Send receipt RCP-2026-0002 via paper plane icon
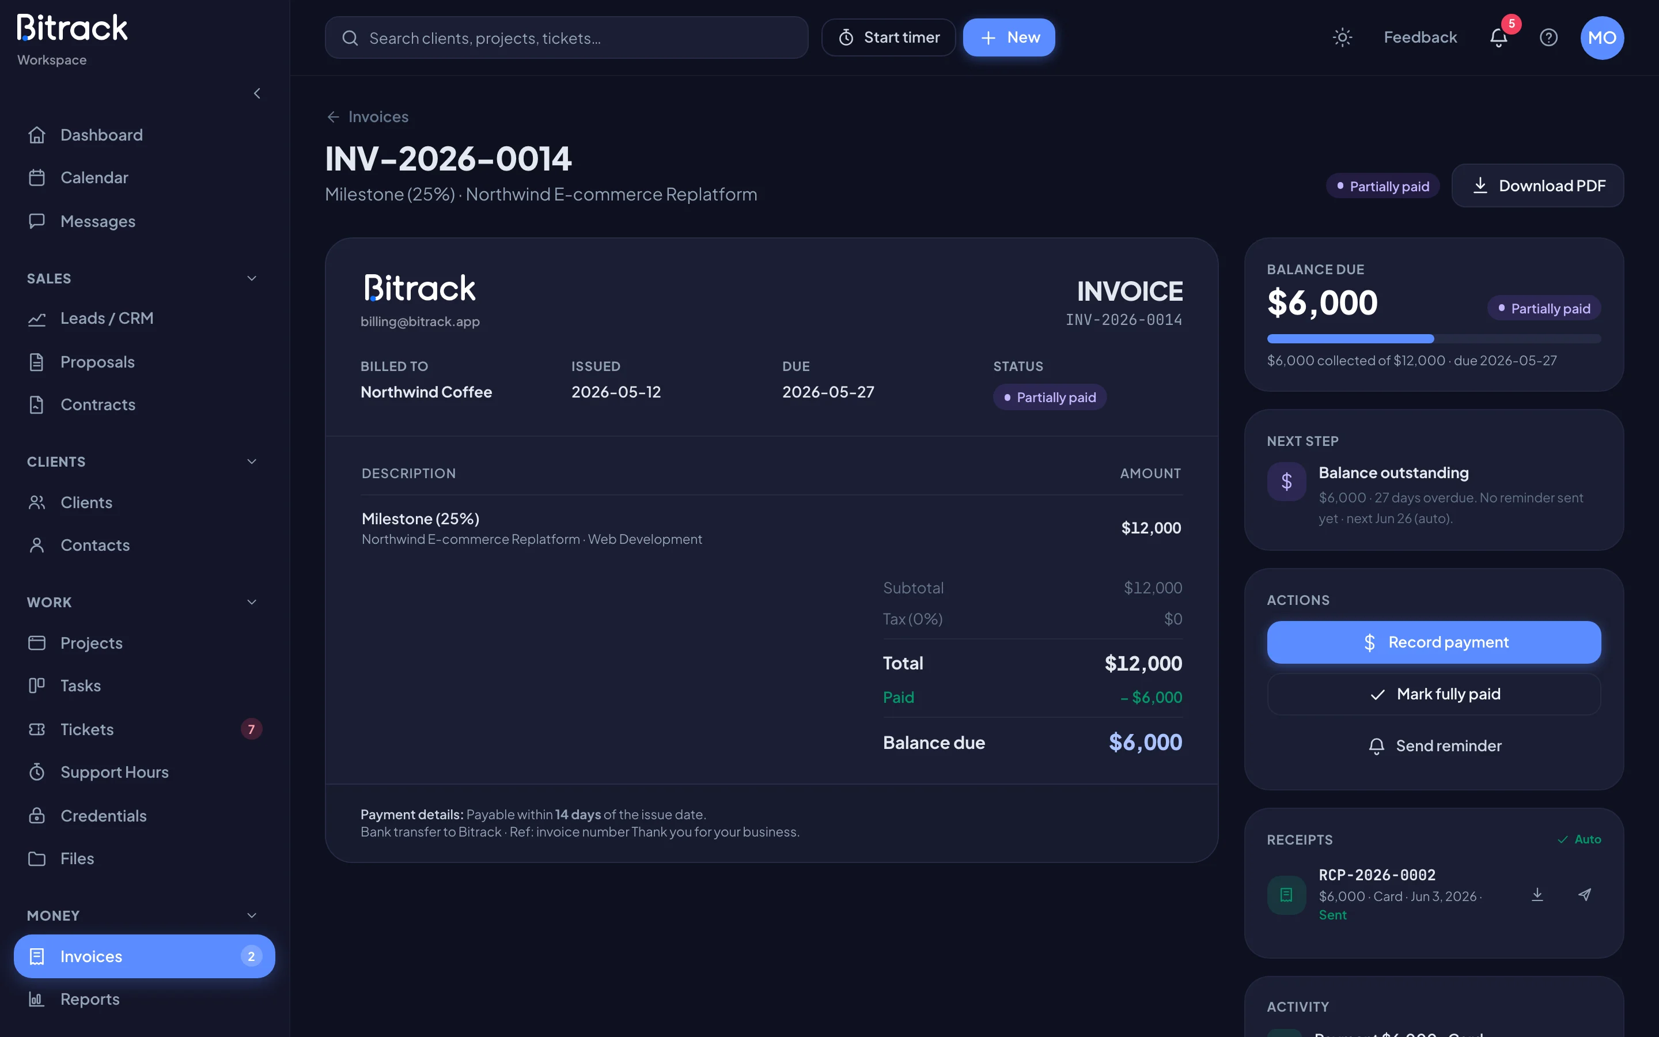Viewport: 1659px width, 1037px height. [1584, 894]
